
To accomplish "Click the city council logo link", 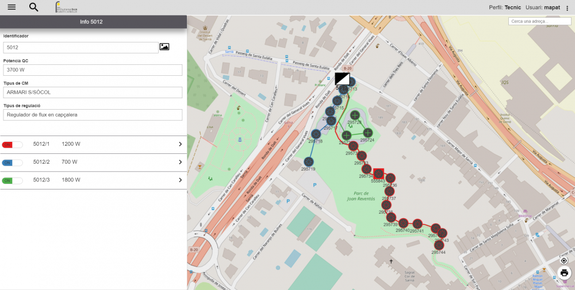I will coord(67,7).
